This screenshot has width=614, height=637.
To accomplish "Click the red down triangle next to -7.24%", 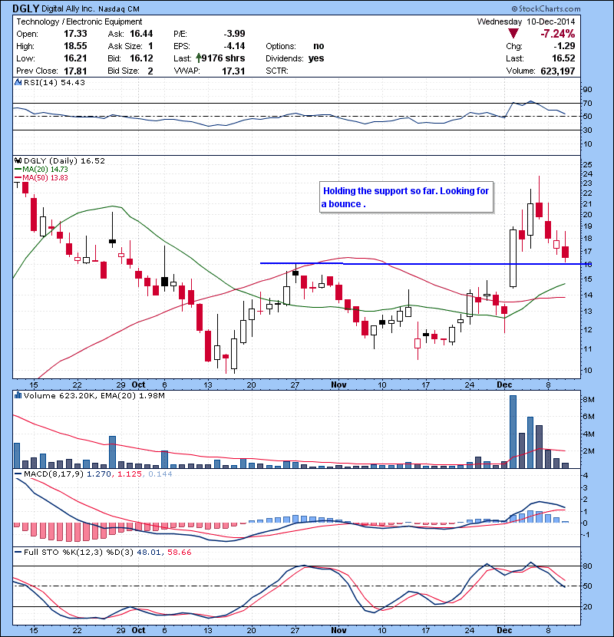I will pos(513,33).
